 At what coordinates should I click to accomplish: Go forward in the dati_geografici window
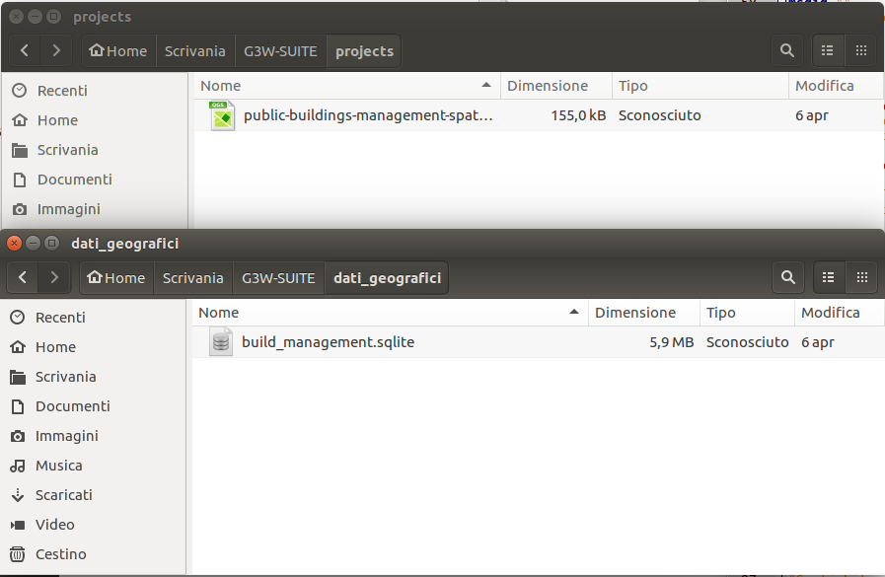point(54,277)
